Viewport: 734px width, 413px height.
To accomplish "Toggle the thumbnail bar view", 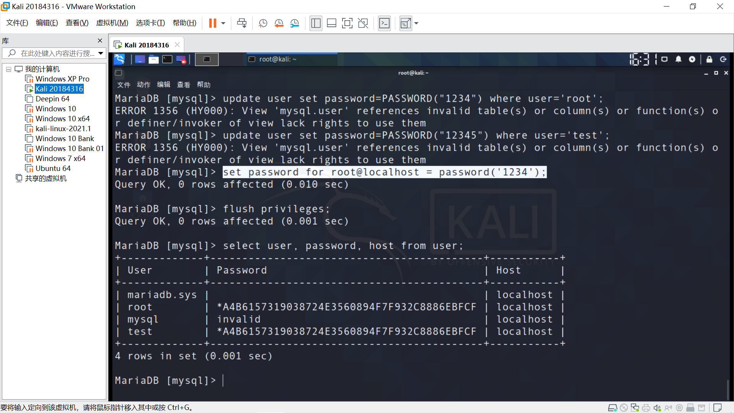I will [331, 23].
